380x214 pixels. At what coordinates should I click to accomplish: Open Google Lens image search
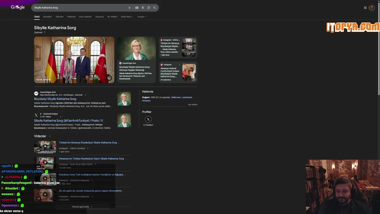tap(149, 8)
